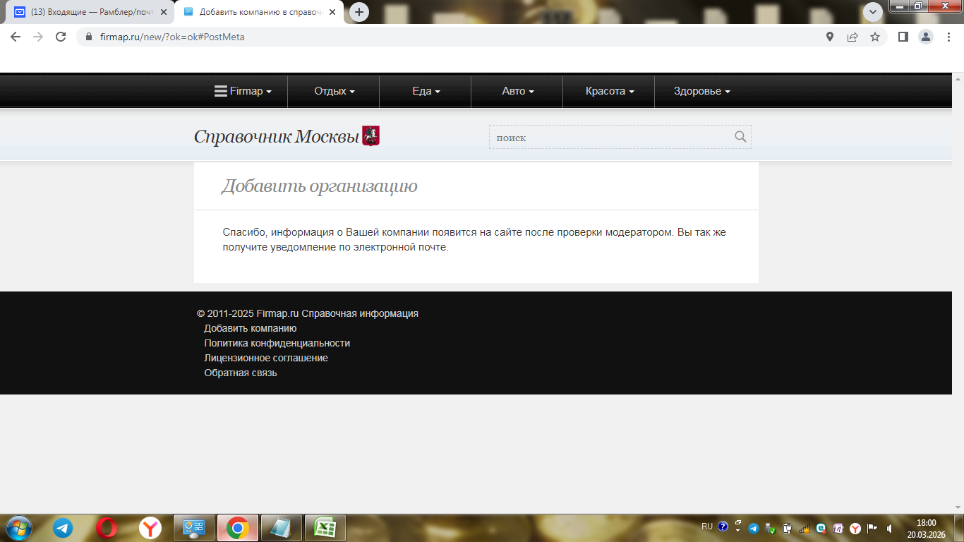The height and width of the screenshot is (542, 964).
Task: Open the Chrome side panel icon
Action: click(x=903, y=37)
